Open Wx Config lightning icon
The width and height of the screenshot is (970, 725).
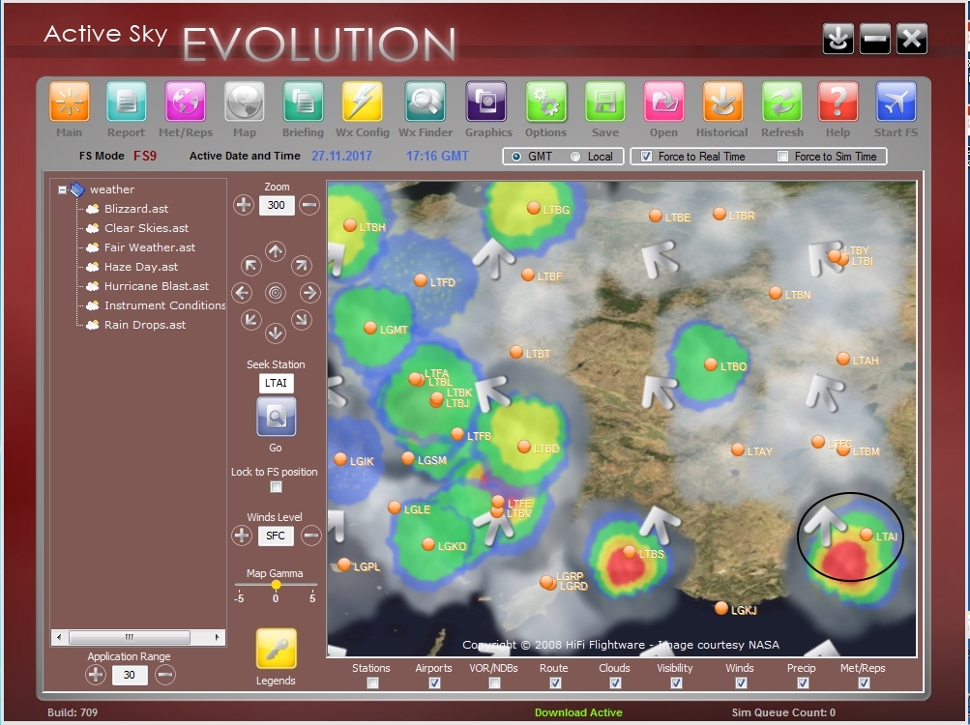click(362, 101)
